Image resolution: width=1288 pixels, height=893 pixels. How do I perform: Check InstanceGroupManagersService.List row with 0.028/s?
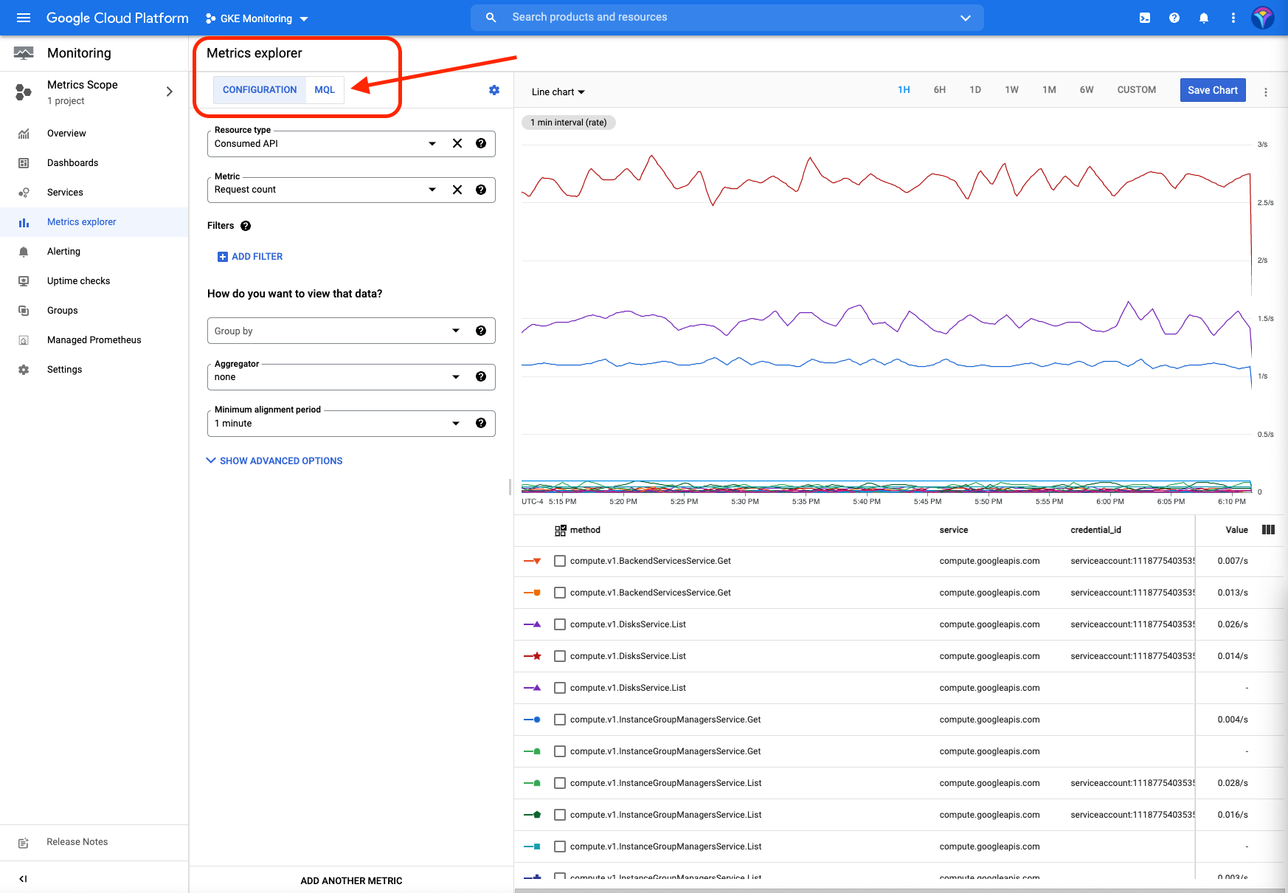(x=560, y=783)
